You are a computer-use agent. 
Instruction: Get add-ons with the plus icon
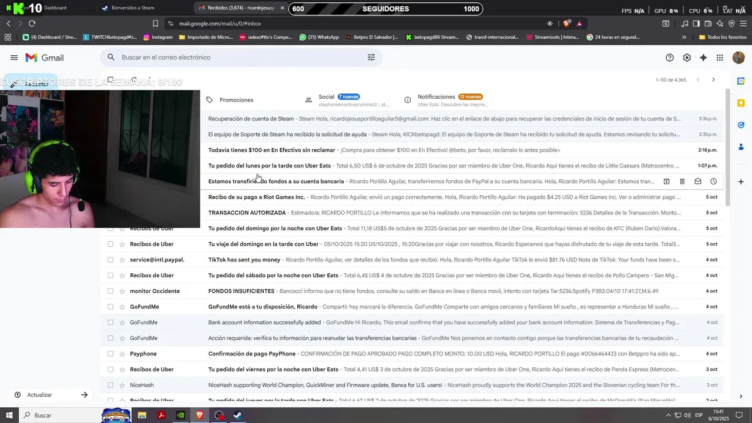click(x=741, y=182)
